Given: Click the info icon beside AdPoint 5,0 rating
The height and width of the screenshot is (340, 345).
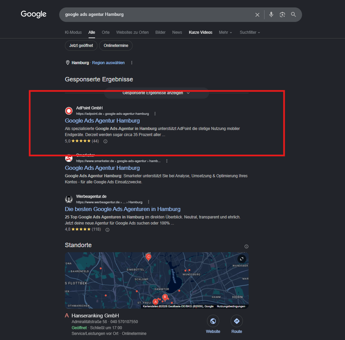Looking at the screenshot, I should point(106,141).
